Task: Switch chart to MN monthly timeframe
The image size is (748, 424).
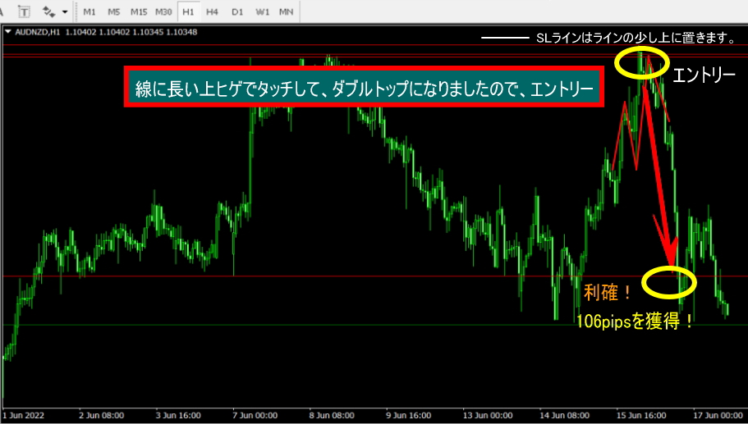Action: coord(287,11)
